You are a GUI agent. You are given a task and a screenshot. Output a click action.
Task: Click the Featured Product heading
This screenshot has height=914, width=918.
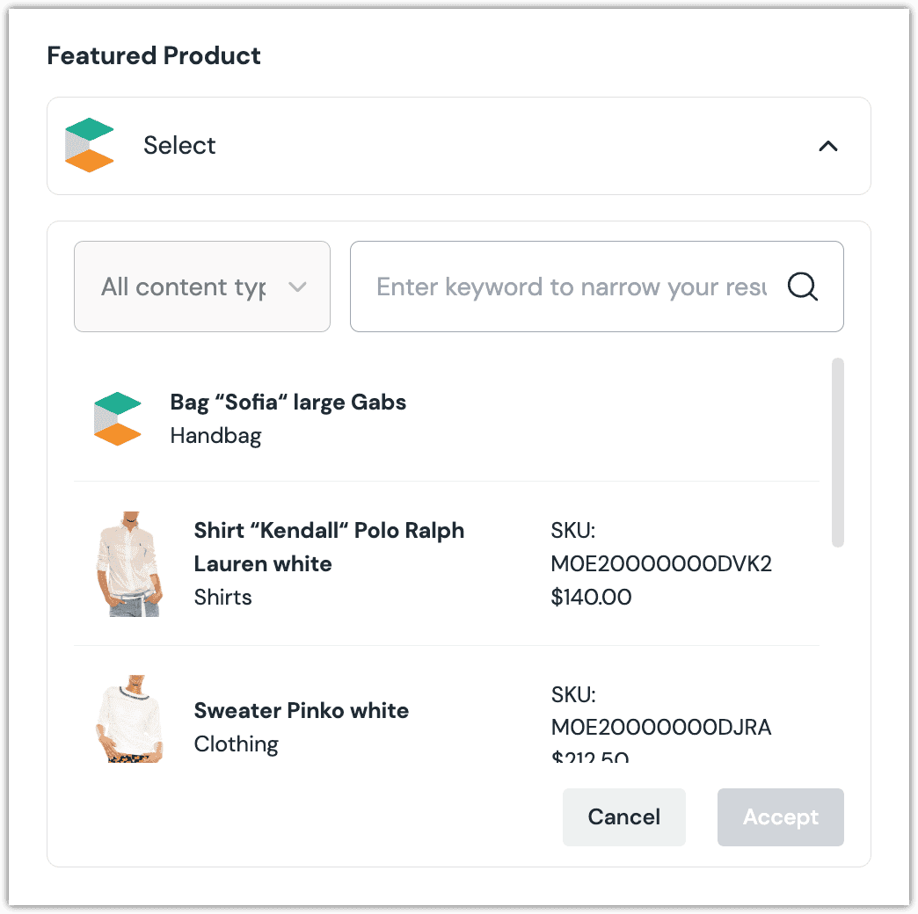click(x=154, y=55)
